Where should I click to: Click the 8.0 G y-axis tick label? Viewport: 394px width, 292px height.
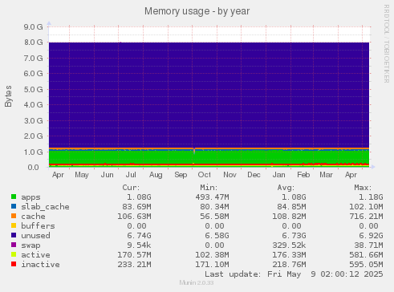pos(33,43)
